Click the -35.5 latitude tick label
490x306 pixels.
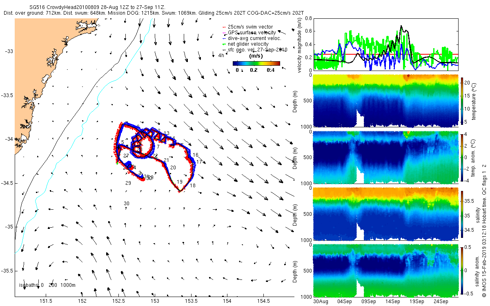pos(8,271)
